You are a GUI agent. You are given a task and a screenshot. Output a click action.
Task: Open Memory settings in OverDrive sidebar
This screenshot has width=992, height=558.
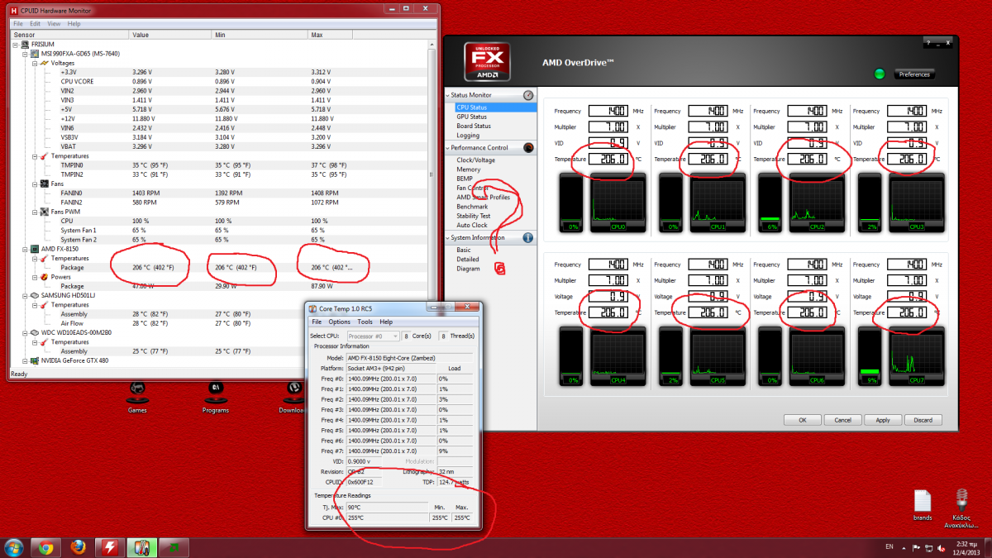click(468, 169)
